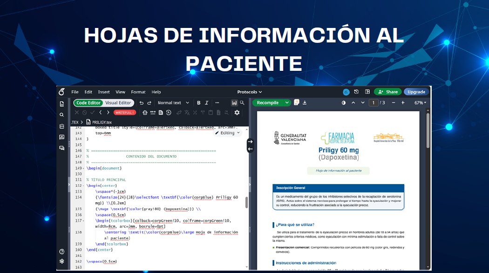
Task: Click the Upgrade button
Action: click(x=416, y=92)
